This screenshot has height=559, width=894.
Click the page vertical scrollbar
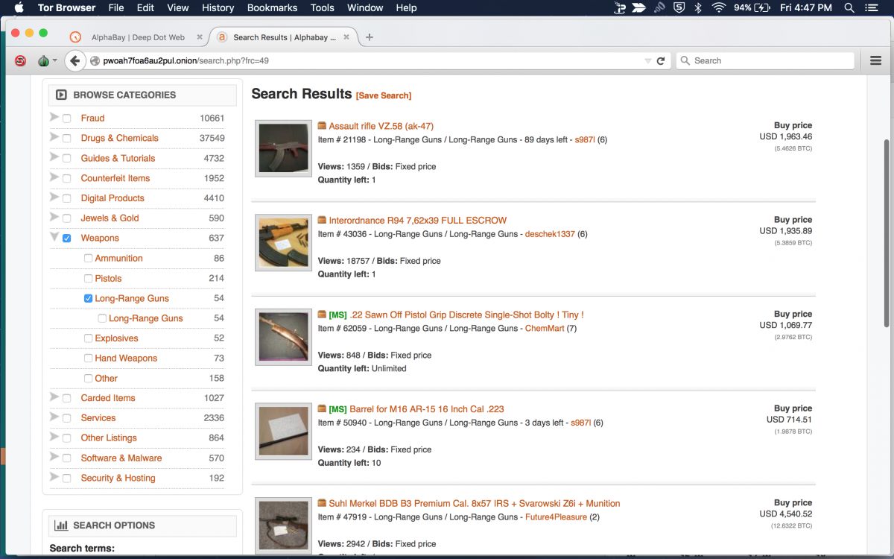(886, 231)
